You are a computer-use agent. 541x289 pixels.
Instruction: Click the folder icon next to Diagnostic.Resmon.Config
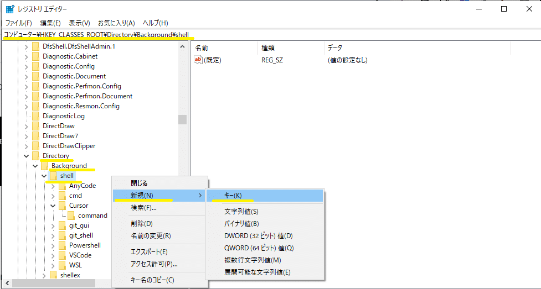click(35, 107)
